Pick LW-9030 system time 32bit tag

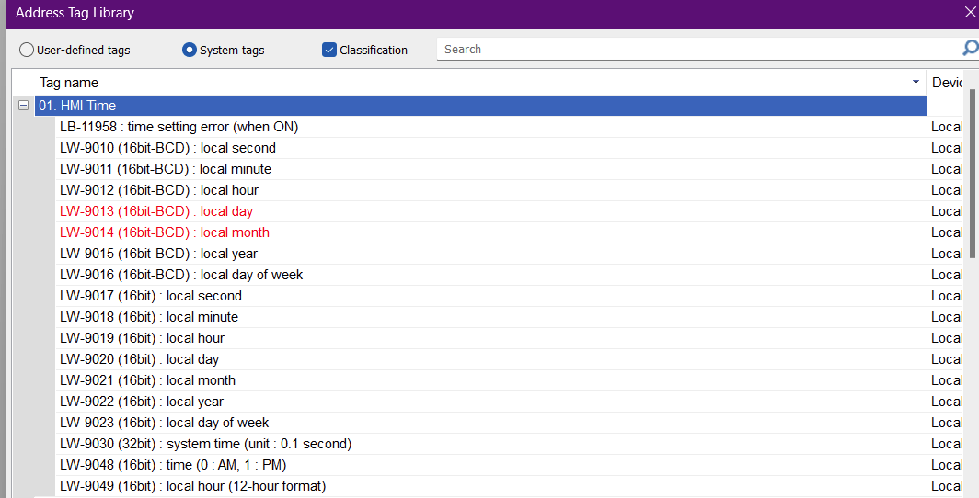205,444
